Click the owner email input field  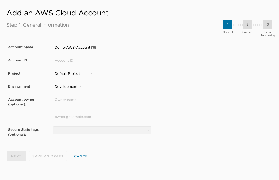pos(74,117)
